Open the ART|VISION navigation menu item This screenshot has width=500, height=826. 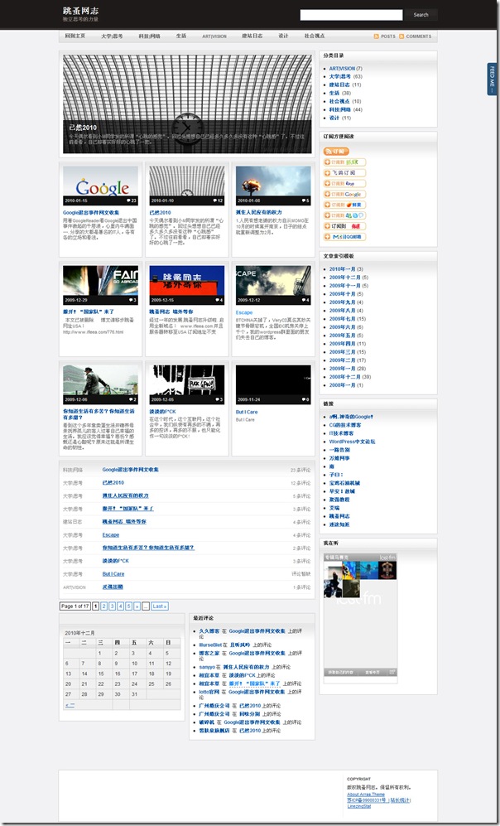click(214, 36)
